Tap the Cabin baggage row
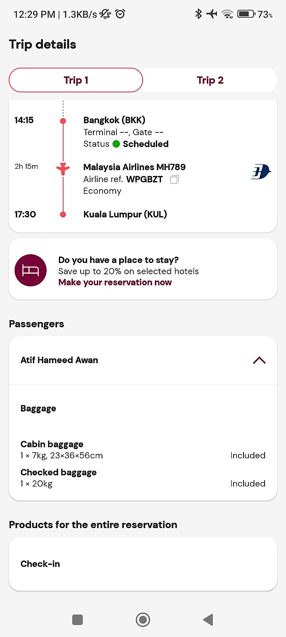The height and width of the screenshot is (637, 286). pyautogui.click(x=143, y=450)
